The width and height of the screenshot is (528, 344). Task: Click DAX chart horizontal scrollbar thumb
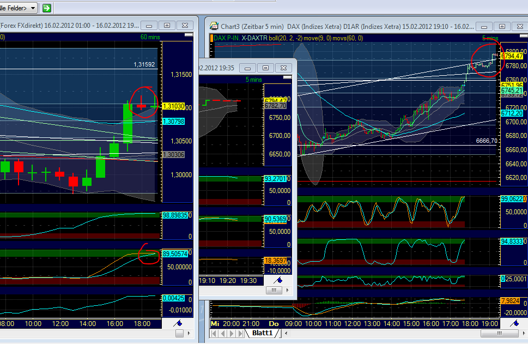tap(499, 333)
